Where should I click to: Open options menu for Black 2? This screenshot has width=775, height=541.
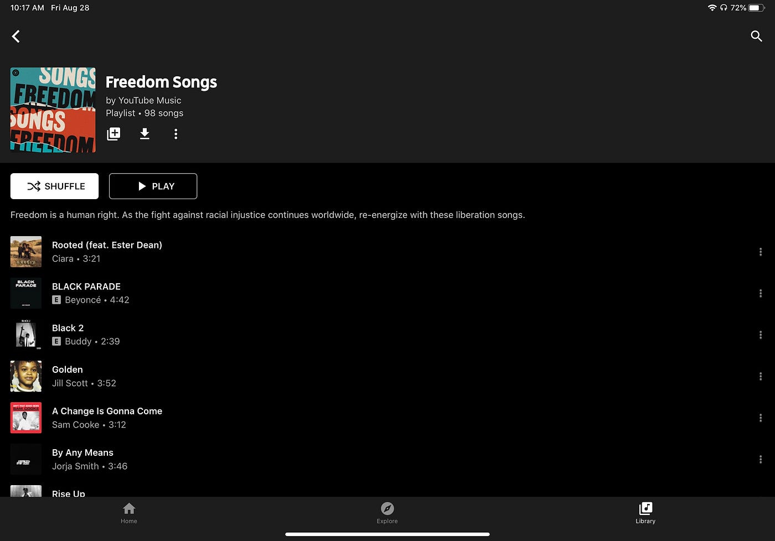760,335
